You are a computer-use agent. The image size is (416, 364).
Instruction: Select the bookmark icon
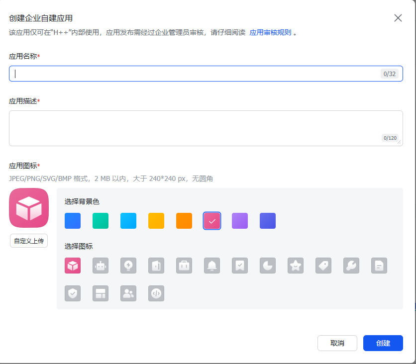click(240, 266)
